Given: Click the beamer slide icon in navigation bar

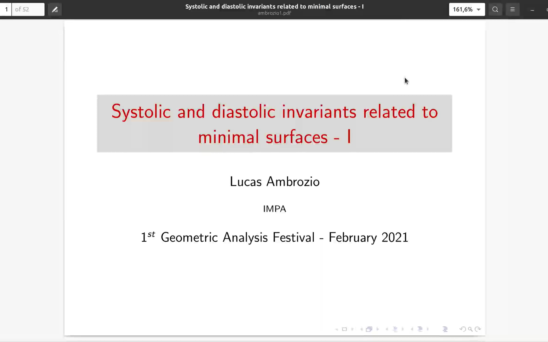Looking at the screenshot, I should tap(344, 329).
